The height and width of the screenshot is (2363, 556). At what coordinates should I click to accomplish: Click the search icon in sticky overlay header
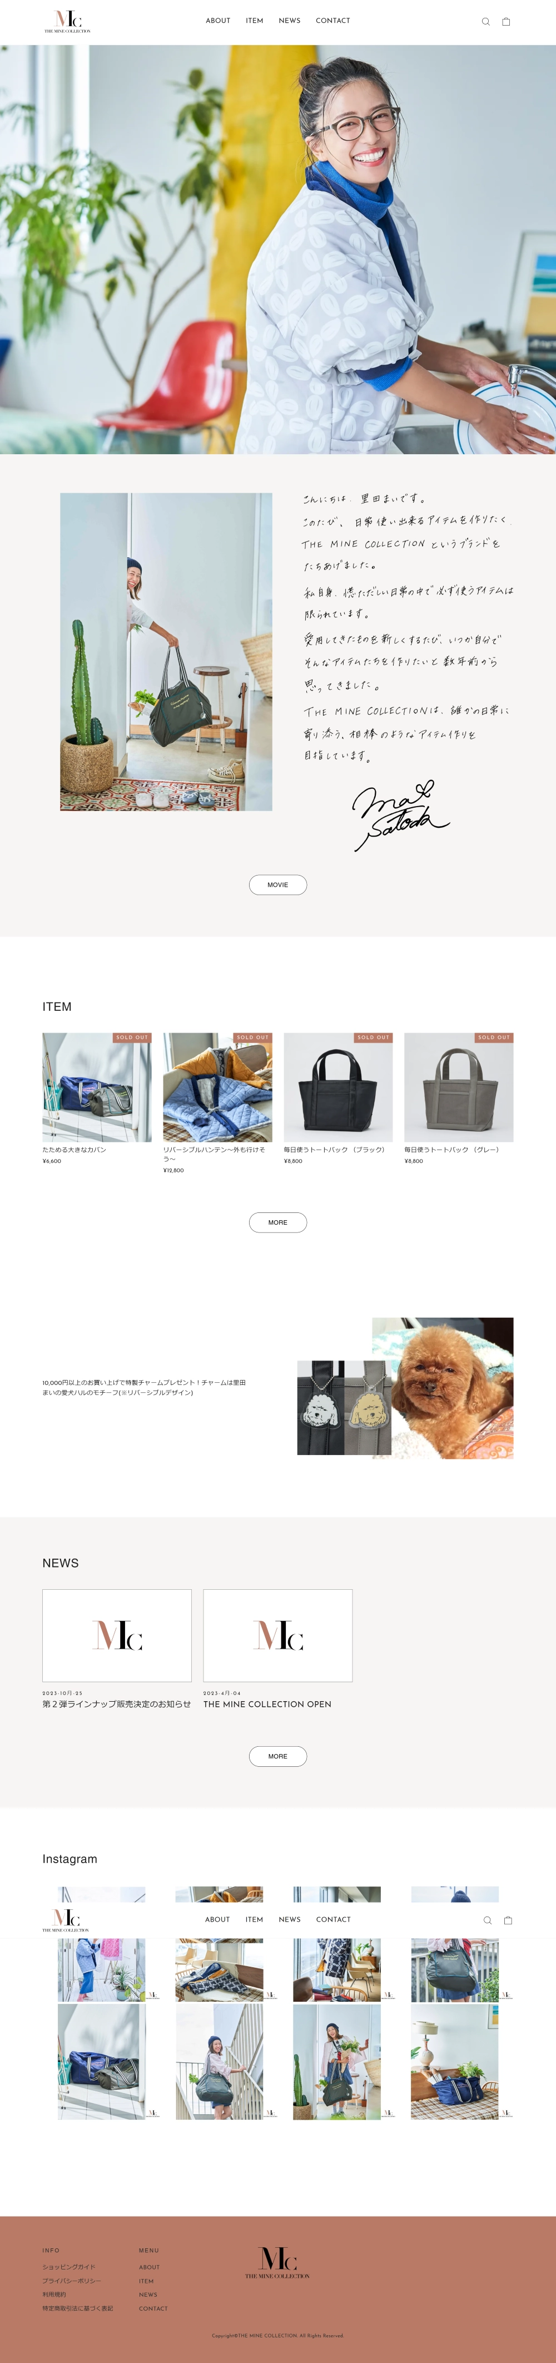[487, 1920]
